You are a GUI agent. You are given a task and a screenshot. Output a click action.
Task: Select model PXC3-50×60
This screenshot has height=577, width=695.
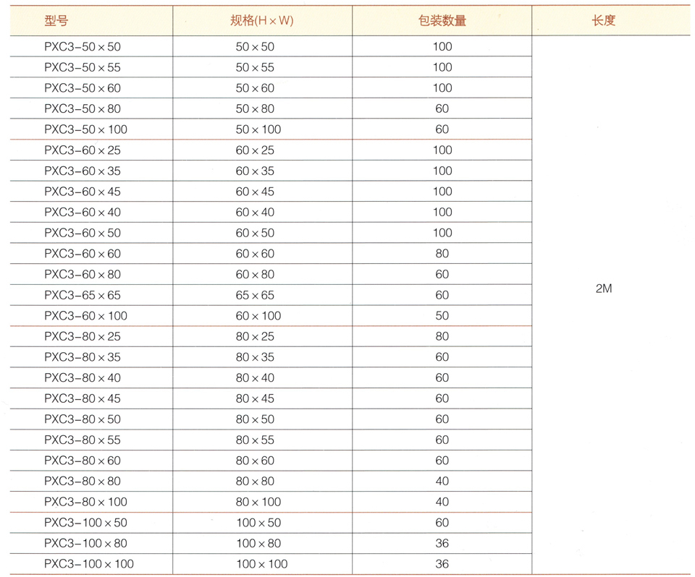coord(83,88)
